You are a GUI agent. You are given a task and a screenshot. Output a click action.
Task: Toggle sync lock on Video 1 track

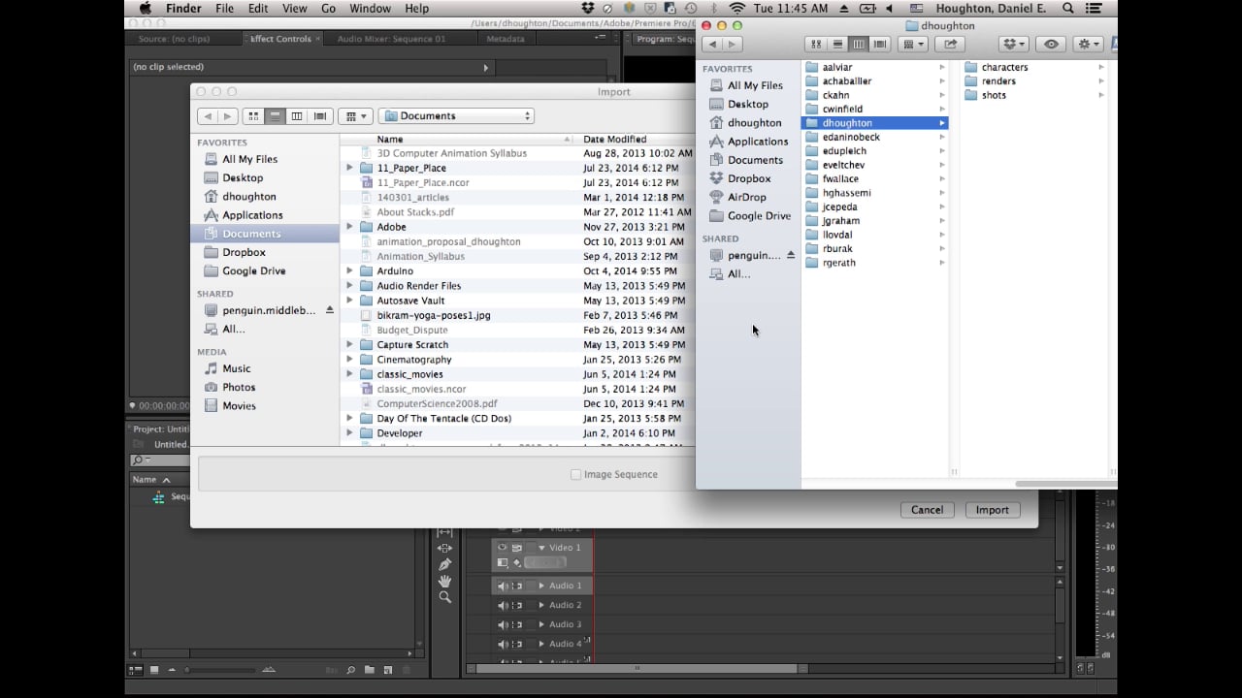pos(517,548)
